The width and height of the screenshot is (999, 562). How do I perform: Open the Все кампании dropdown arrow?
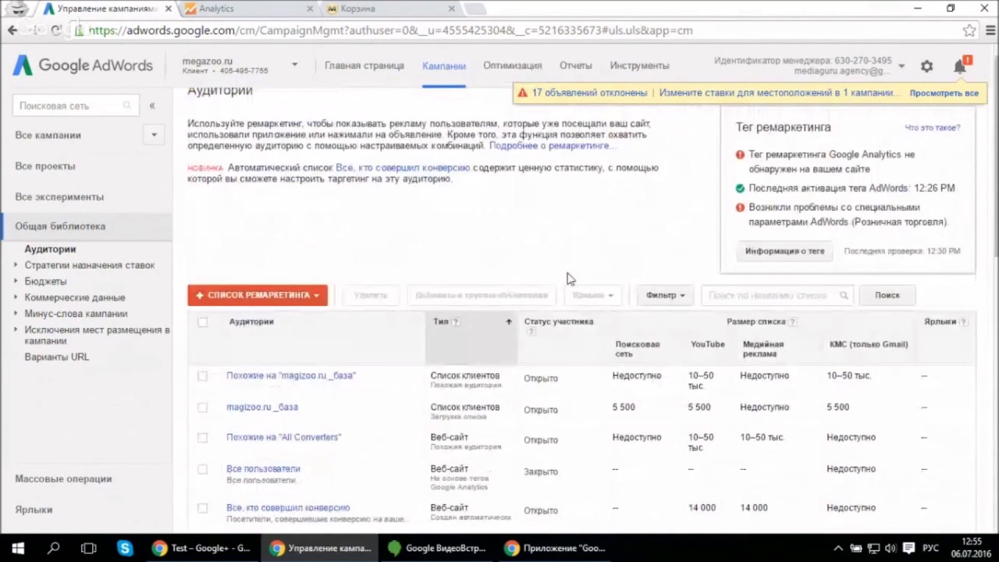tap(154, 135)
